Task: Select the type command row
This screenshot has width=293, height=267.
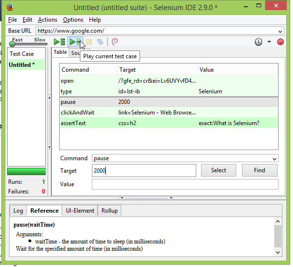Action: [x=169, y=91]
